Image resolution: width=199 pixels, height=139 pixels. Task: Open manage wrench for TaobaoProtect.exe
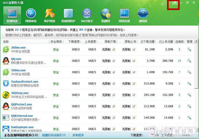(189, 84)
